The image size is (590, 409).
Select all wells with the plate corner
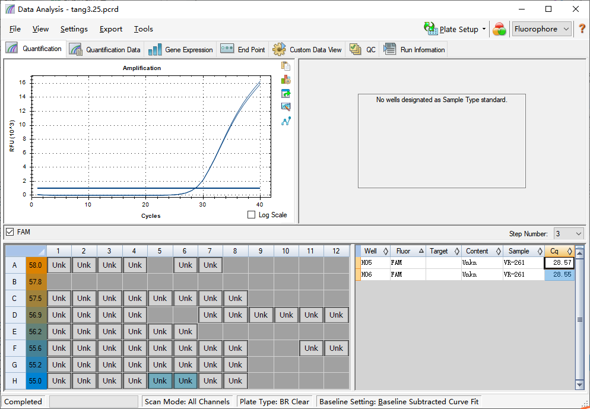26,251
